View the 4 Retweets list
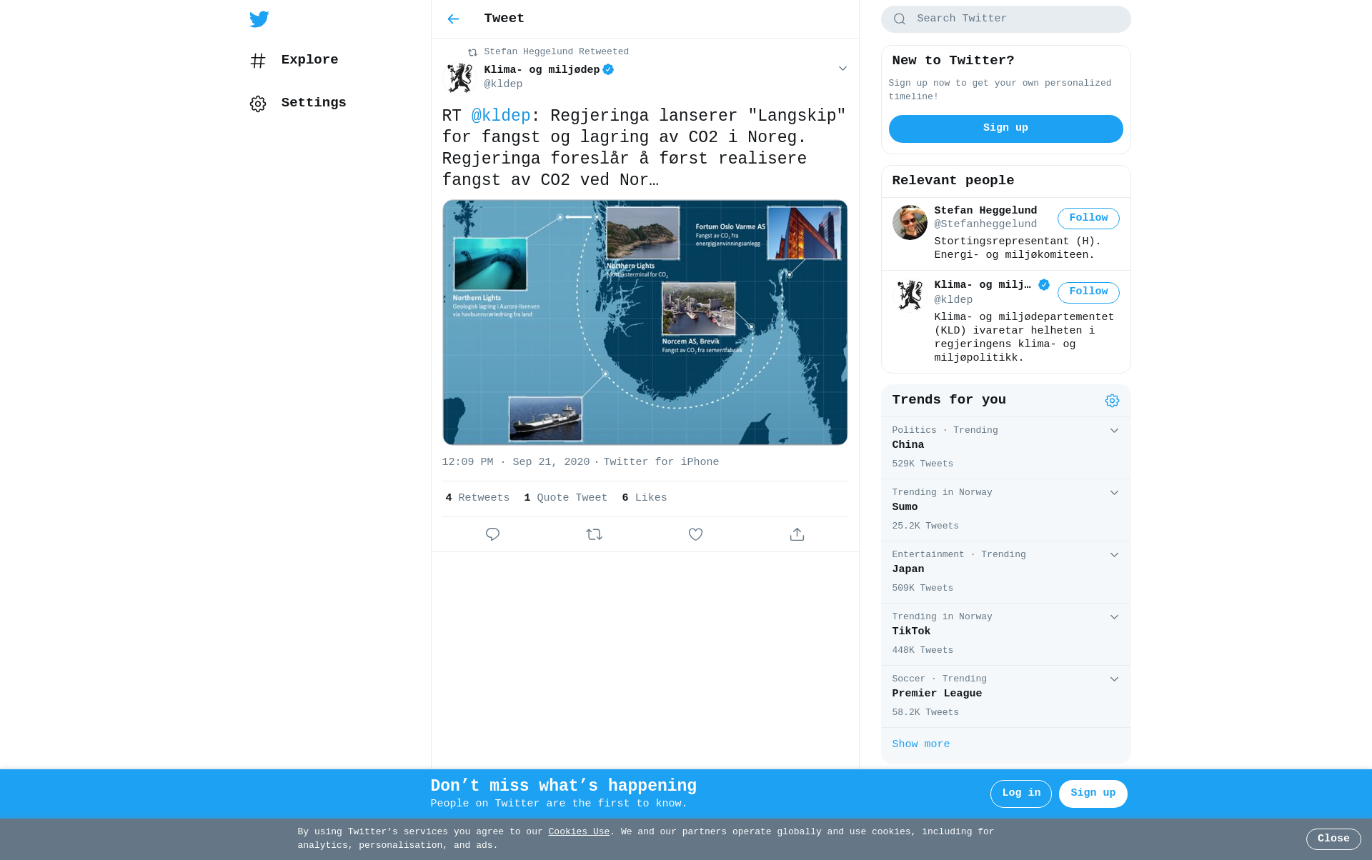Screen dimensions: 1372x860 coord(477,498)
